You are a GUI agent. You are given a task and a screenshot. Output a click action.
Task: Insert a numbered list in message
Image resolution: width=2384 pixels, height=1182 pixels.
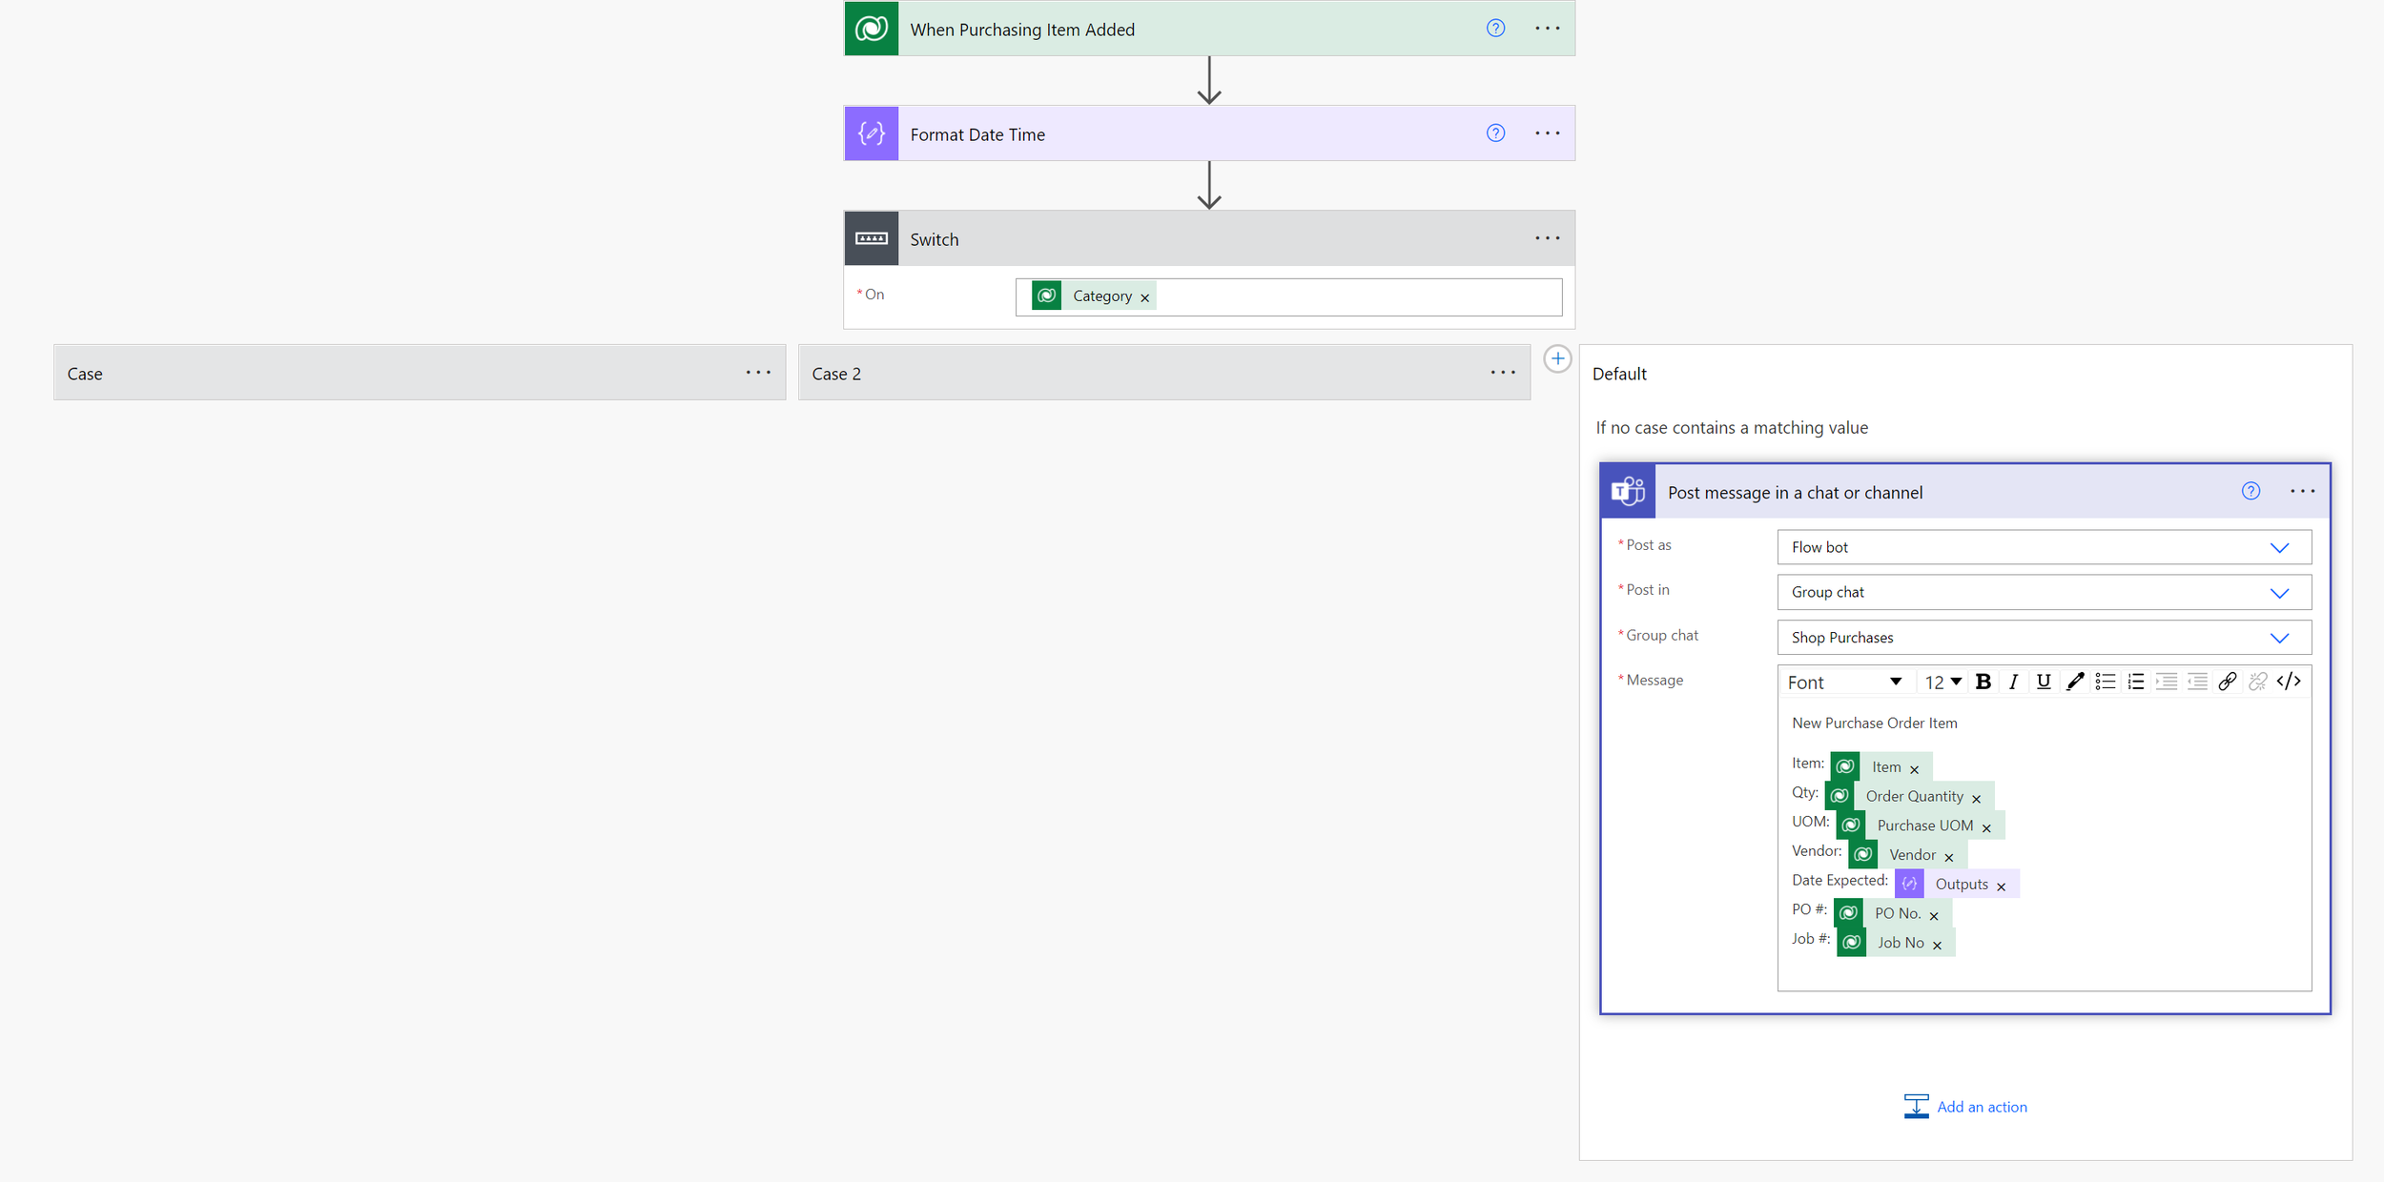pyautogui.click(x=2135, y=682)
